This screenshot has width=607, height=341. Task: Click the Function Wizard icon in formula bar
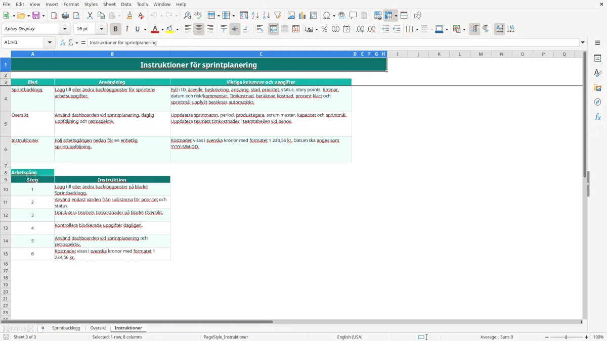[63, 42]
